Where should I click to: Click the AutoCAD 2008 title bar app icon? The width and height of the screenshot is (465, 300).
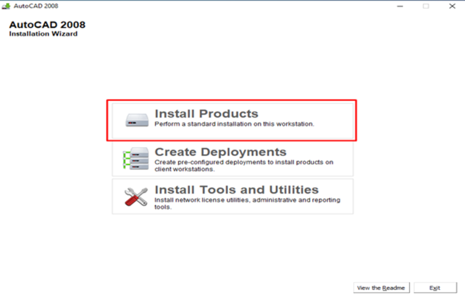pos(6,6)
